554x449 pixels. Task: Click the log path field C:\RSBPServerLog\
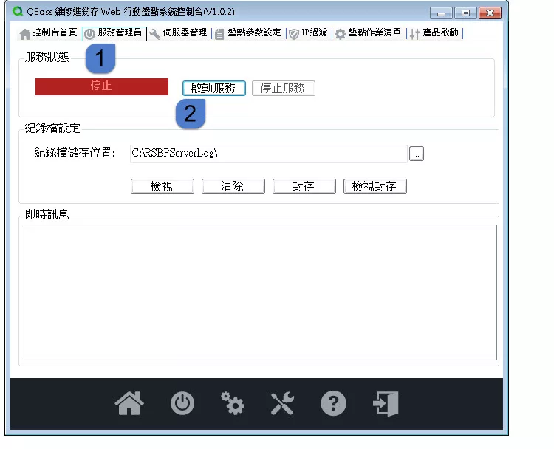click(268, 154)
